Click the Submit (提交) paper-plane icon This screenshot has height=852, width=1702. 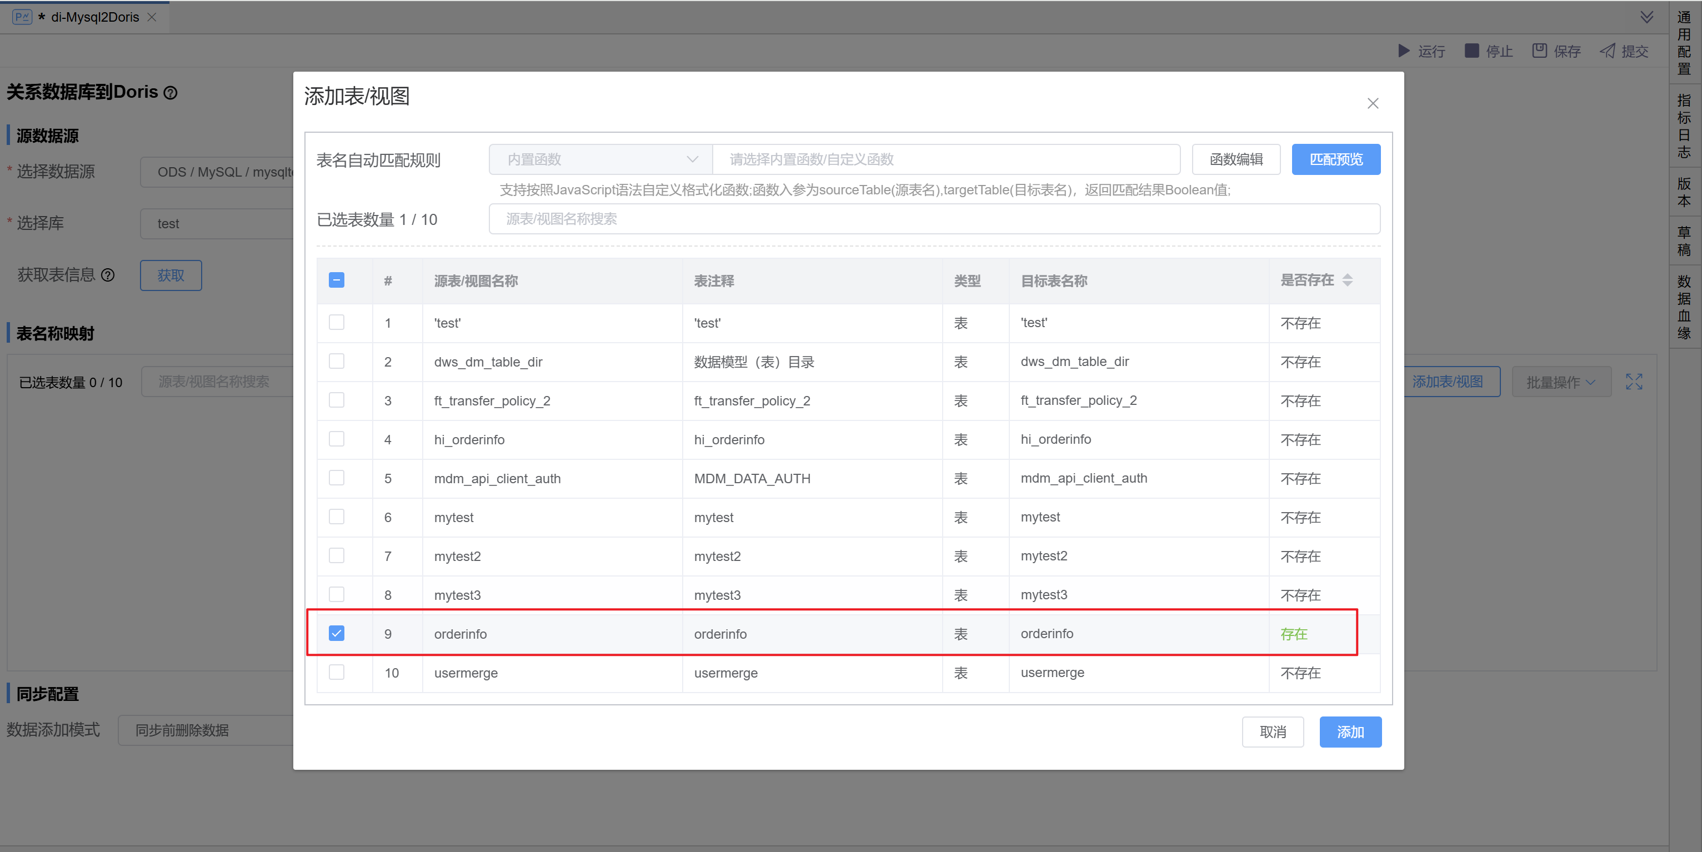(1608, 51)
